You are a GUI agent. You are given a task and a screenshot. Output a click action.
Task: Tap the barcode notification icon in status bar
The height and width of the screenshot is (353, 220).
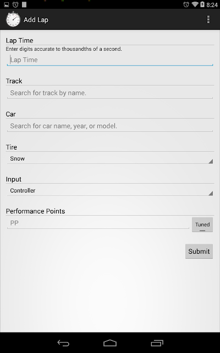[x=24, y=4]
